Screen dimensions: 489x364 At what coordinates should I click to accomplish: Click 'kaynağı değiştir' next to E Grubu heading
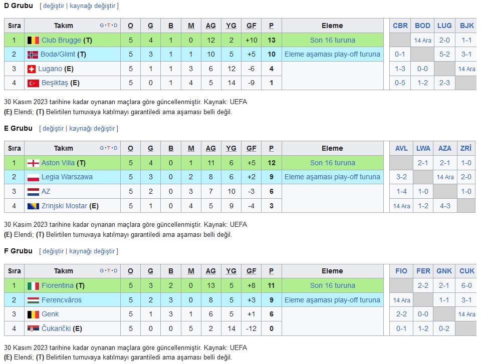tap(92, 129)
